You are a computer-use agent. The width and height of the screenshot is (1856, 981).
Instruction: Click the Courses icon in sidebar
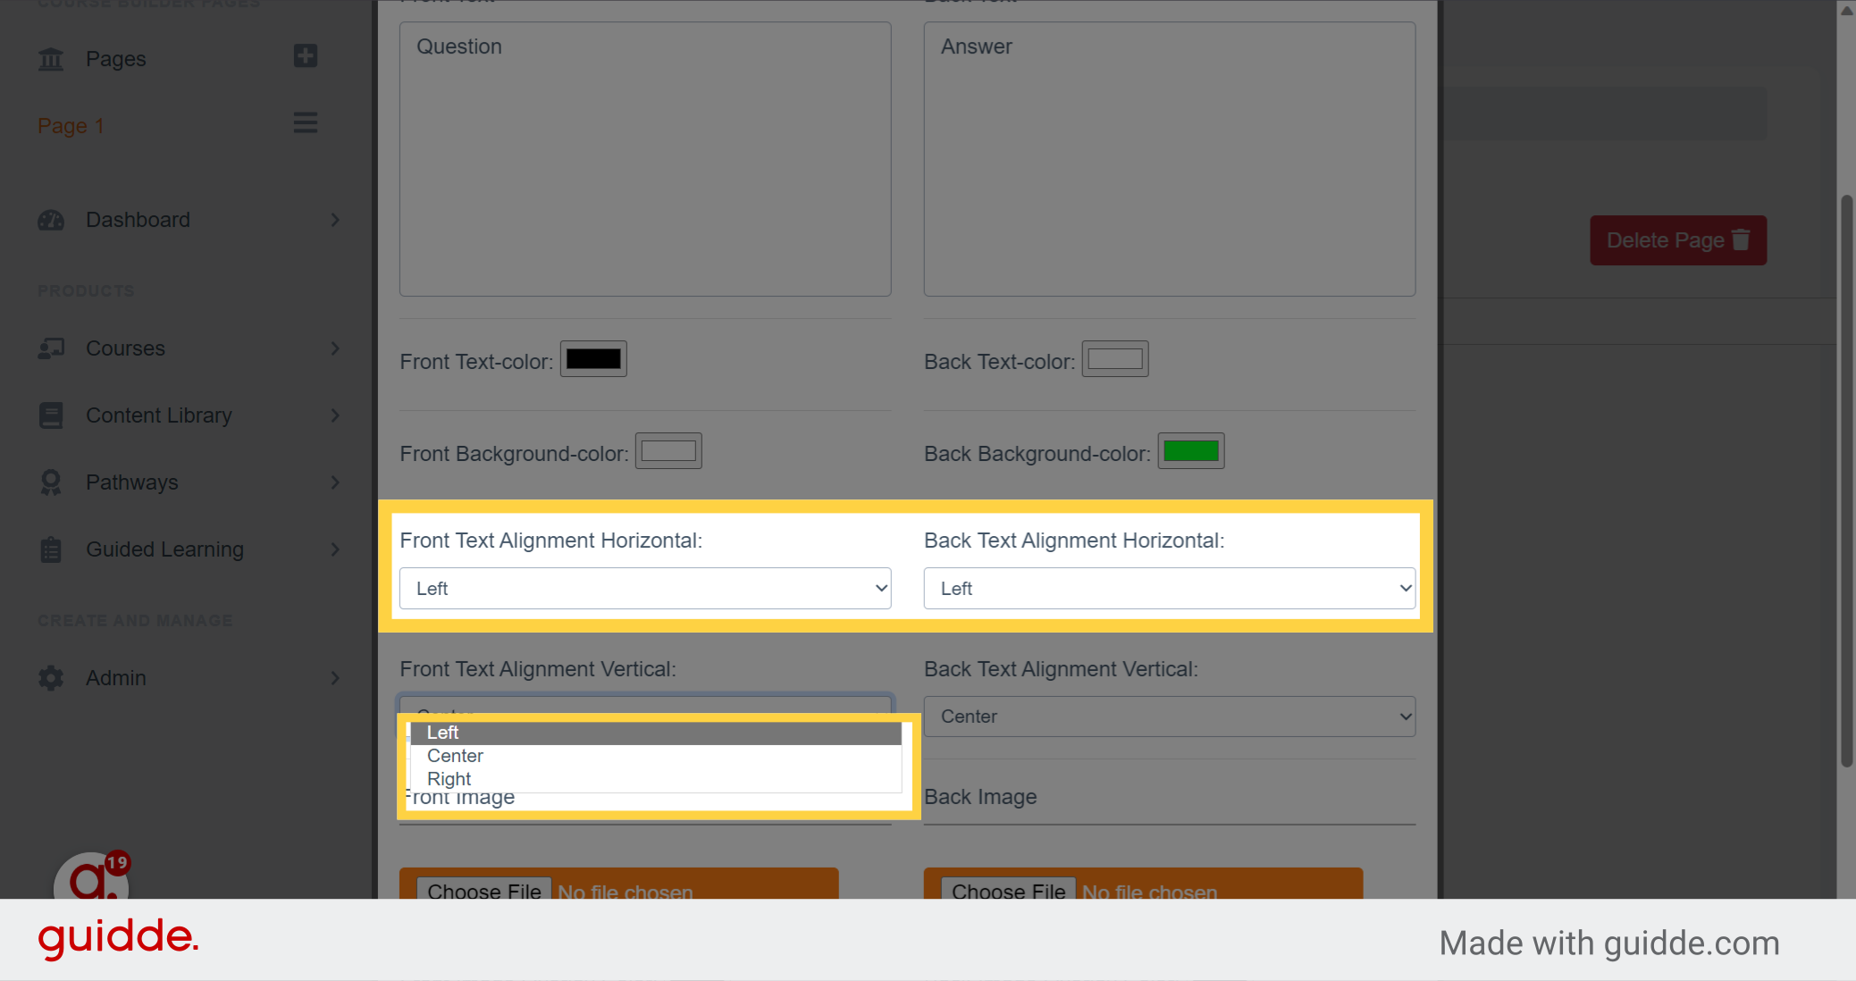[54, 348]
